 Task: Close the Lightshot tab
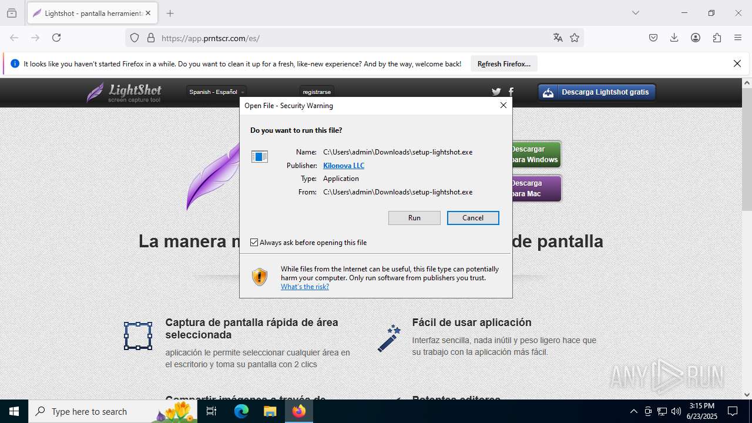[x=148, y=13]
